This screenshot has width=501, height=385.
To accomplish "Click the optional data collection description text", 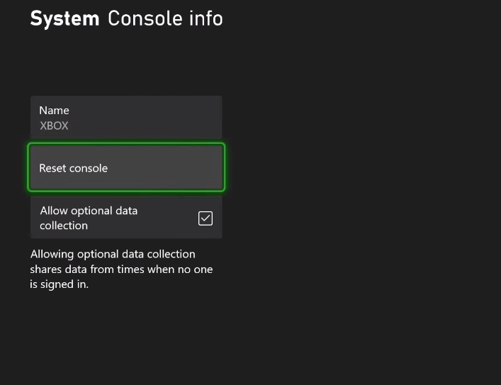I will (121, 269).
